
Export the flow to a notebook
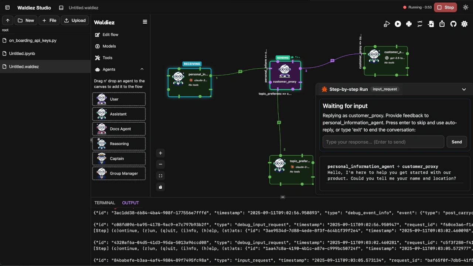[431, 24]
